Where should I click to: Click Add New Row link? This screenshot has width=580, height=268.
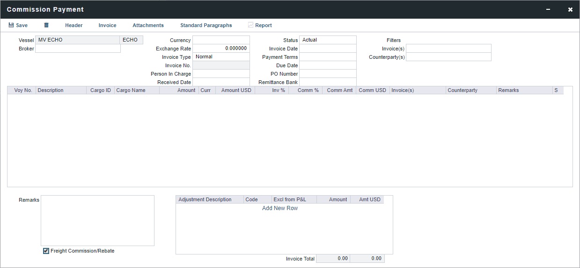click(x=279, y=208)
